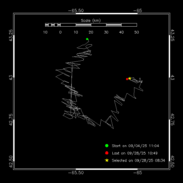
Task: Click the 'Scale (km)' title
Action: point(91,20)
